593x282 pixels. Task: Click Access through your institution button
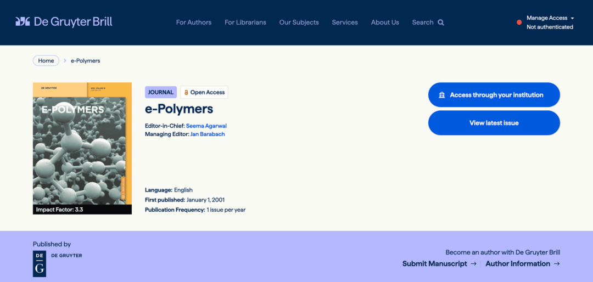tap(494, 95)
